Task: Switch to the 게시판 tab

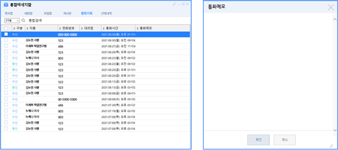Action: pyautogui.click(x=67, y=13)
